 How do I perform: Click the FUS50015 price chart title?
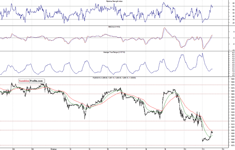click(115, 78)
